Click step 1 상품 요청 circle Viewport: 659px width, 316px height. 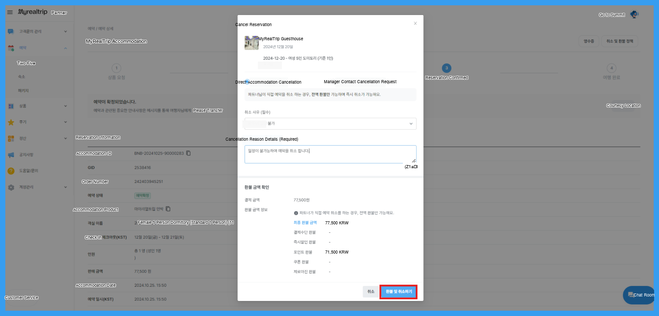click(x=116, y=68)
